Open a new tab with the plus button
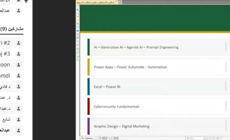230x140 pixels. coord(120,2)
